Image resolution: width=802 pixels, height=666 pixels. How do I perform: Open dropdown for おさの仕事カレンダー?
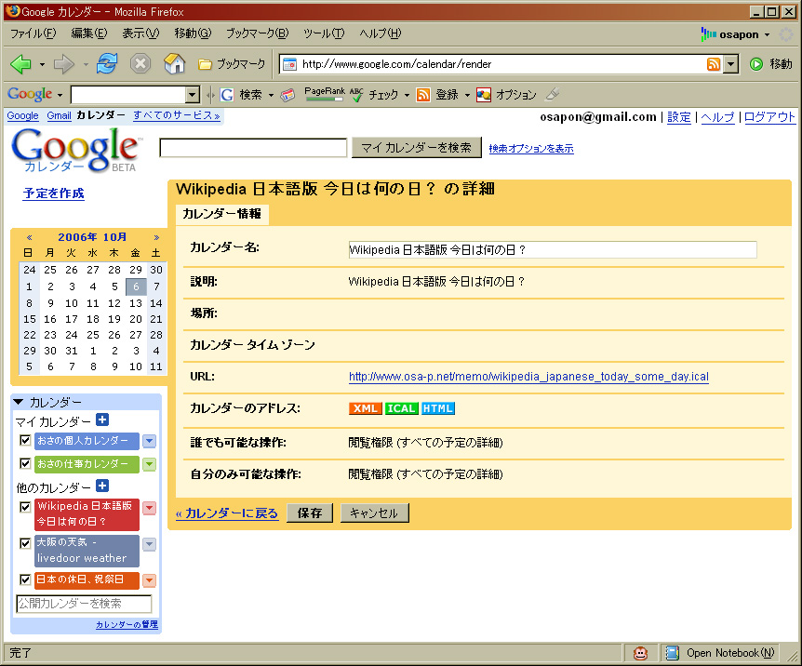click(150, 464)
